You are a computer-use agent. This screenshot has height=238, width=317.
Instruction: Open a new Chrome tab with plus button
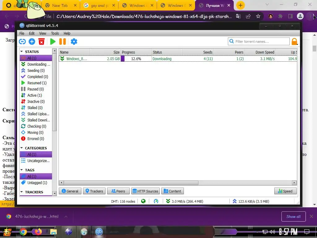pos(240,6)
